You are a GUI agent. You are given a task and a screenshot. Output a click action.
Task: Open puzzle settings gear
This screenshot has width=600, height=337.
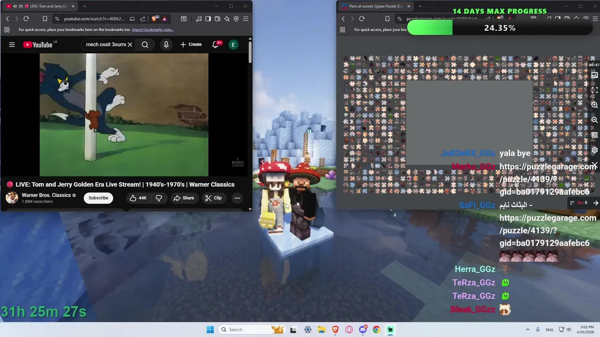[x=594, y=150]
